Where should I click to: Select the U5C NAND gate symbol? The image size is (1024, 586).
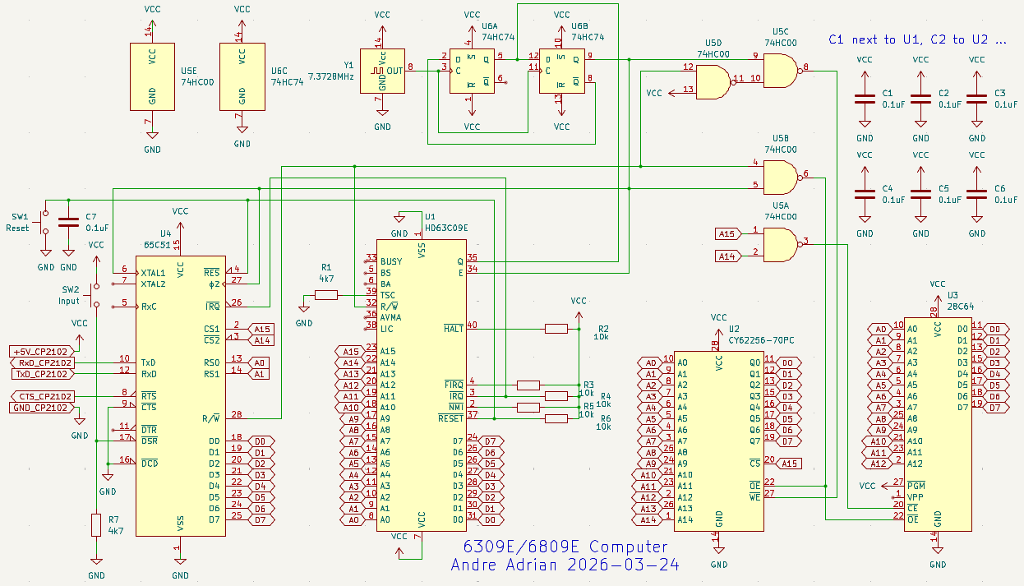tap(780, 69)
